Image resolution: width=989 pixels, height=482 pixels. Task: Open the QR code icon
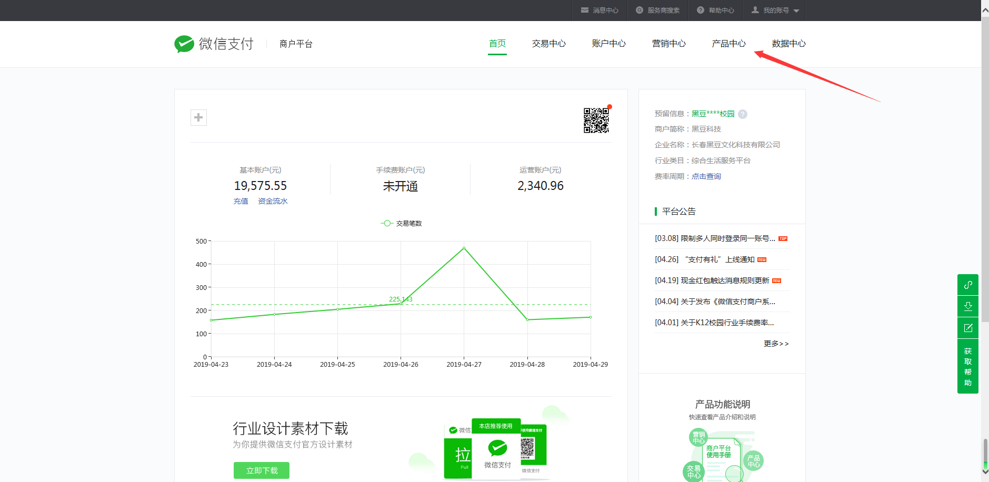click(596, 120)
